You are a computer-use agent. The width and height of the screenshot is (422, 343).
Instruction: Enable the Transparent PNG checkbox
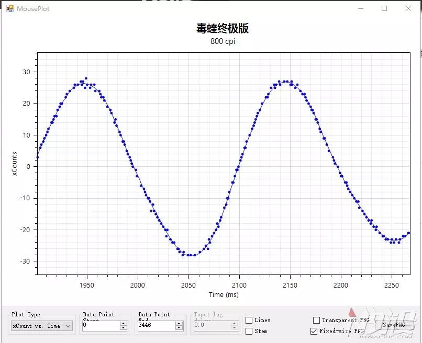click(x=316, y=320)
